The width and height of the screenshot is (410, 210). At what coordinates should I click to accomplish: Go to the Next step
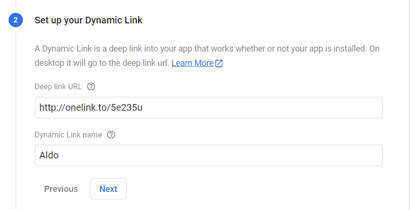[108, 189]
